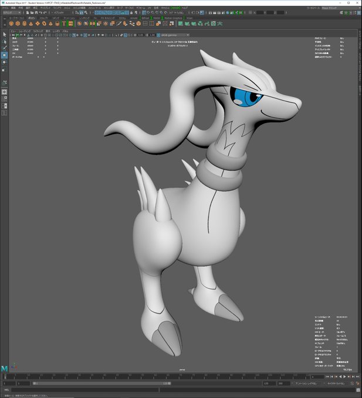Open the selection mask object dropdown
This screenshot has height=398, width=362.
pyautogui.click(x=61, y=12)
